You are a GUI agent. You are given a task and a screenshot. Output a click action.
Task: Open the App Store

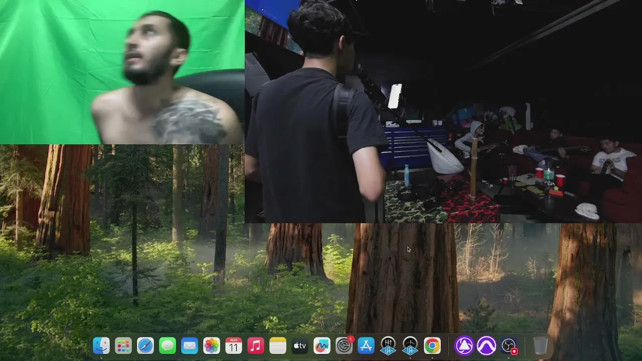click(x=366, y=345)
